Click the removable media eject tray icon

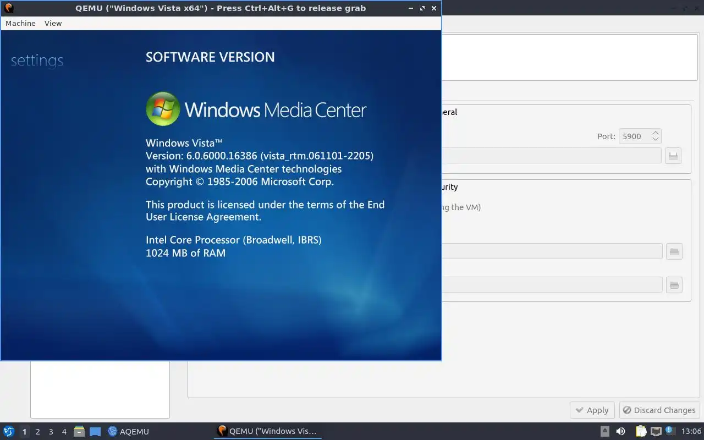coord(604,431)
